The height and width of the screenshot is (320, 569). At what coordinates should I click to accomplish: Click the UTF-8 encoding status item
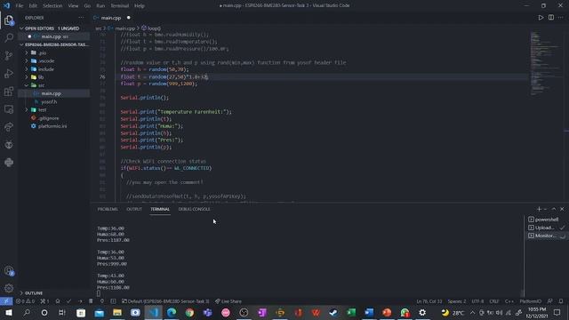pos(477,301)
